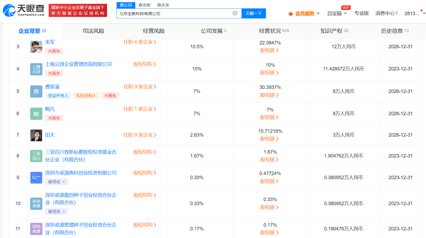Switch to the 查关系 search tab

coord(163,5)
